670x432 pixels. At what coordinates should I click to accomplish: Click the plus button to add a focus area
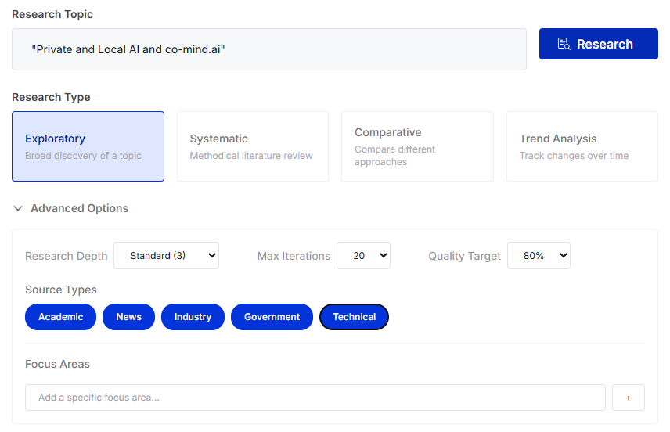629,398
